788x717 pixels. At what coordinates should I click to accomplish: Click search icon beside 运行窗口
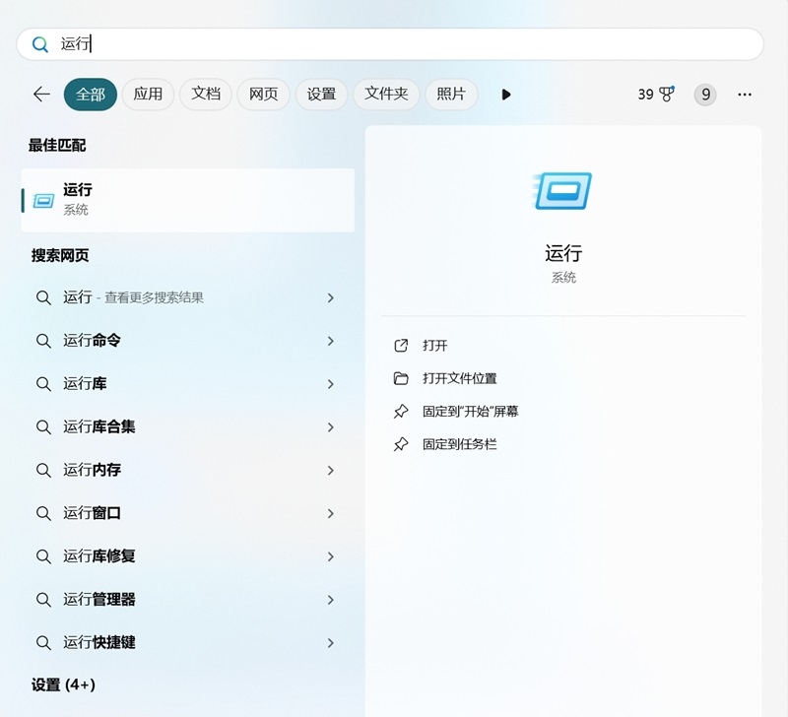pyautogui.click(x=43, y=513)
